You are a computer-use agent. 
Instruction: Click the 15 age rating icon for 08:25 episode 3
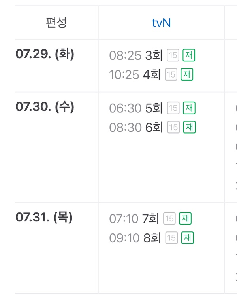point(173,55)
